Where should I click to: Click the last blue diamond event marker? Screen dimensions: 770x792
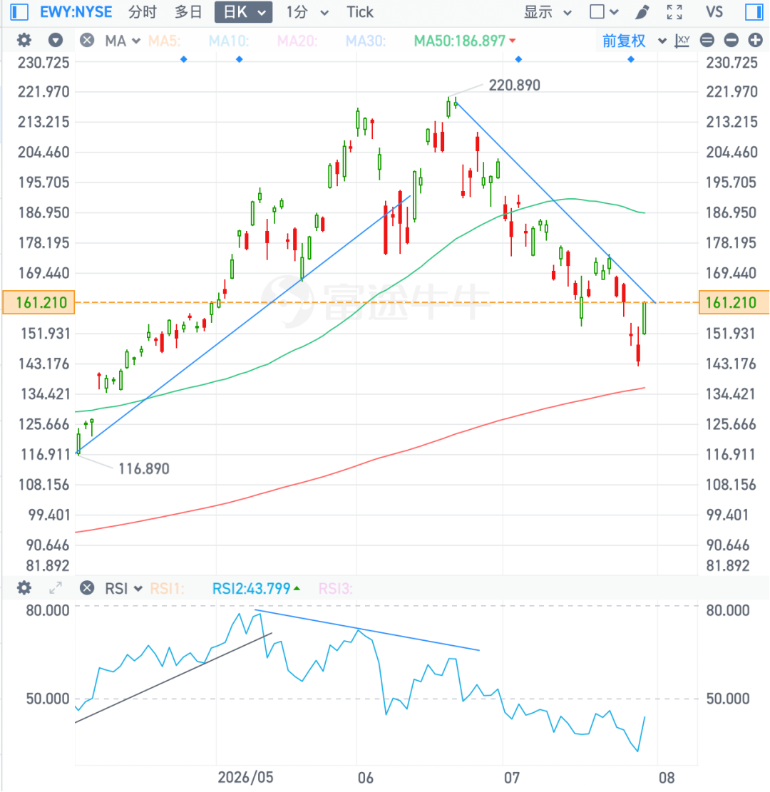pyautogui.click(x=630, y=60)
